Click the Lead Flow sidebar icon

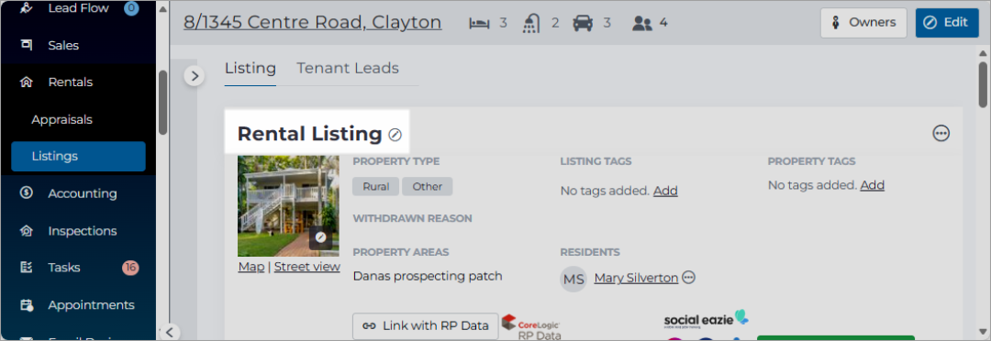tap(26, 8)
